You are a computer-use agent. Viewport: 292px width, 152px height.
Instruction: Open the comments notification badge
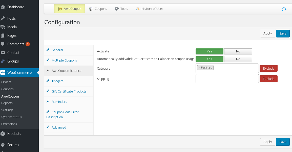click(28, 44)
